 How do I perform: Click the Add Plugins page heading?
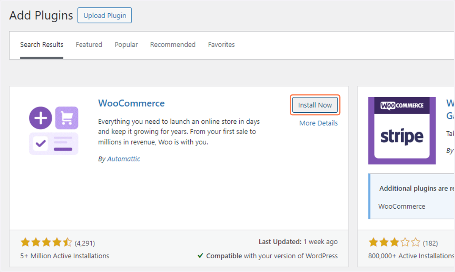click(x=41, y=16)
